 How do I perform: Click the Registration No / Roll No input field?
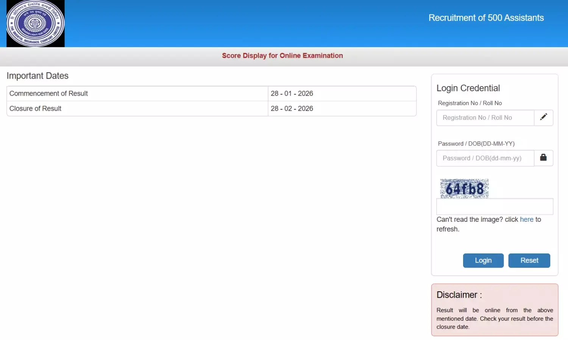click(x=485, y=117)
